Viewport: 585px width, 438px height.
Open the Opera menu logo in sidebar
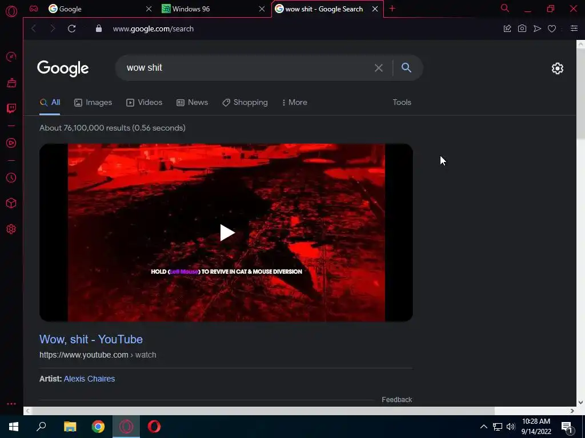pos(11,11)
